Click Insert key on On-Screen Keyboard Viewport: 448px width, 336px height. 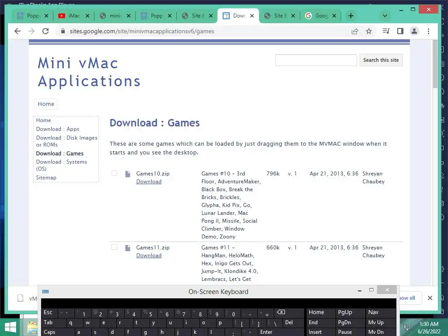point(321,332)
